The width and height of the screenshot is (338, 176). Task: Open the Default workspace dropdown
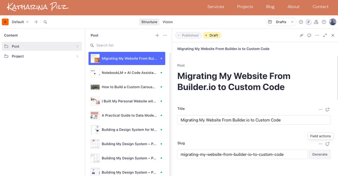(x=20, y=22)
